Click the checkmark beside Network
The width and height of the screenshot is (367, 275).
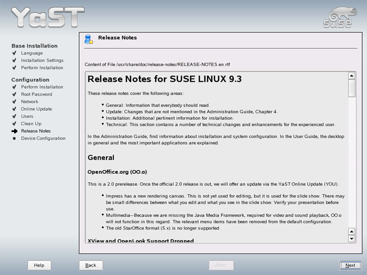pyautogui.click(x=14, y=102)
